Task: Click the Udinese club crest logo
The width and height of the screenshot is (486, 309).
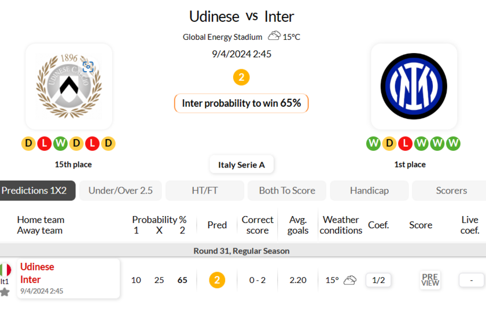Action: pos(69,86)
